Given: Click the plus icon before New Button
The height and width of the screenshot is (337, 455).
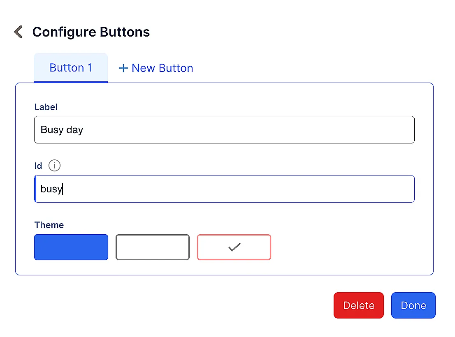Looking at the screenshot, I should [x=123, y=68].
